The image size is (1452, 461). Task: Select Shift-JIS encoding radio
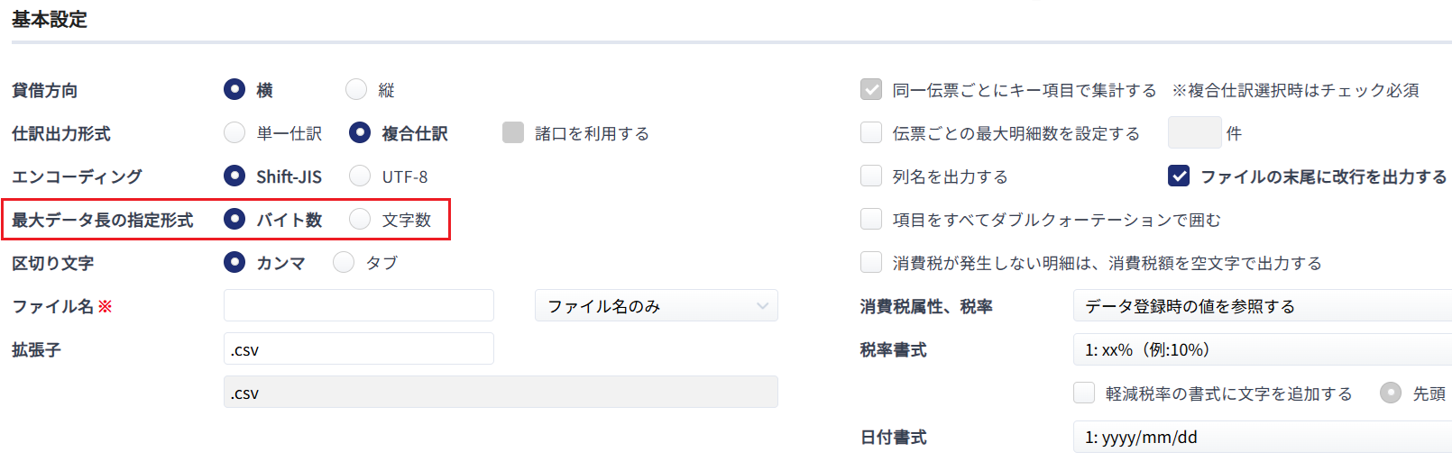click(234, 176)
